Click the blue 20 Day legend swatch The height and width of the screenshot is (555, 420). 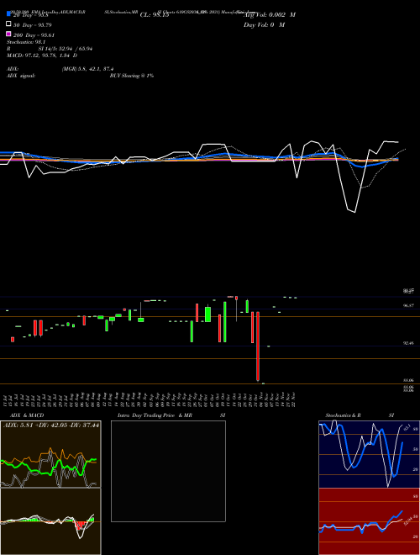pos(8,13)
